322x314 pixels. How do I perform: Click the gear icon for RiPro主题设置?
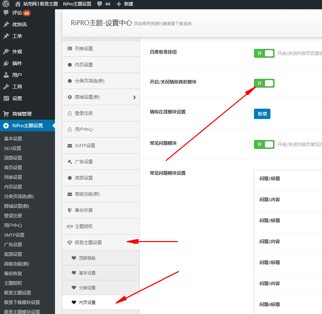(x=6, y=126)
